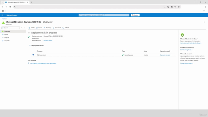Click the green deployment icon beside title
The width and height of the screenshot is (208, 117).
click(3, 23)
